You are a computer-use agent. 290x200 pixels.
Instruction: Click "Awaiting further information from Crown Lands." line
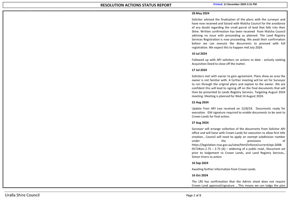(224, 169)
